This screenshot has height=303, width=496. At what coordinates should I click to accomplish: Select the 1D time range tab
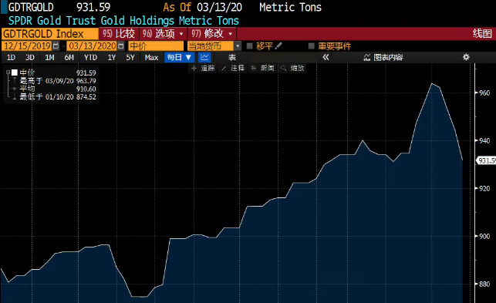tap(11, 57)
